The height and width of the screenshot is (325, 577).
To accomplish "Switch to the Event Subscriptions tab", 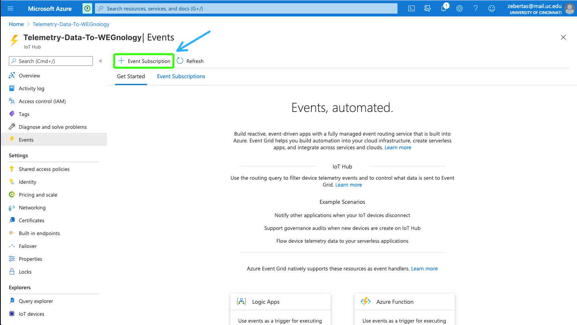I will click(181, 76).
